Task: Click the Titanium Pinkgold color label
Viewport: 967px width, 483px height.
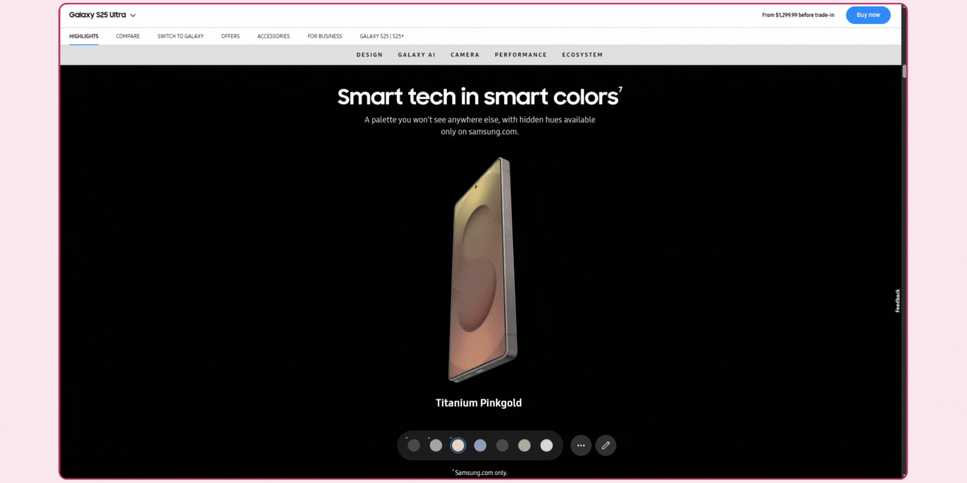Action: tap(479, 403)
